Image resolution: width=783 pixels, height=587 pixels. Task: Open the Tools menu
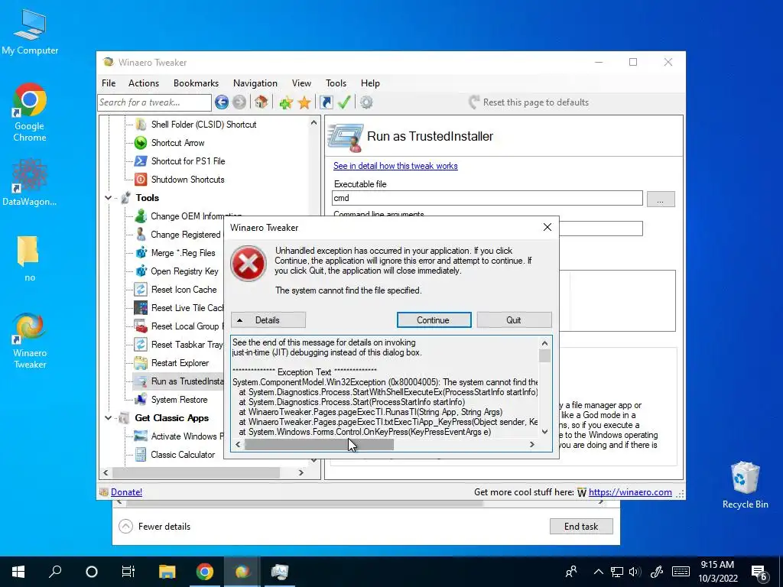pos(336,83)
